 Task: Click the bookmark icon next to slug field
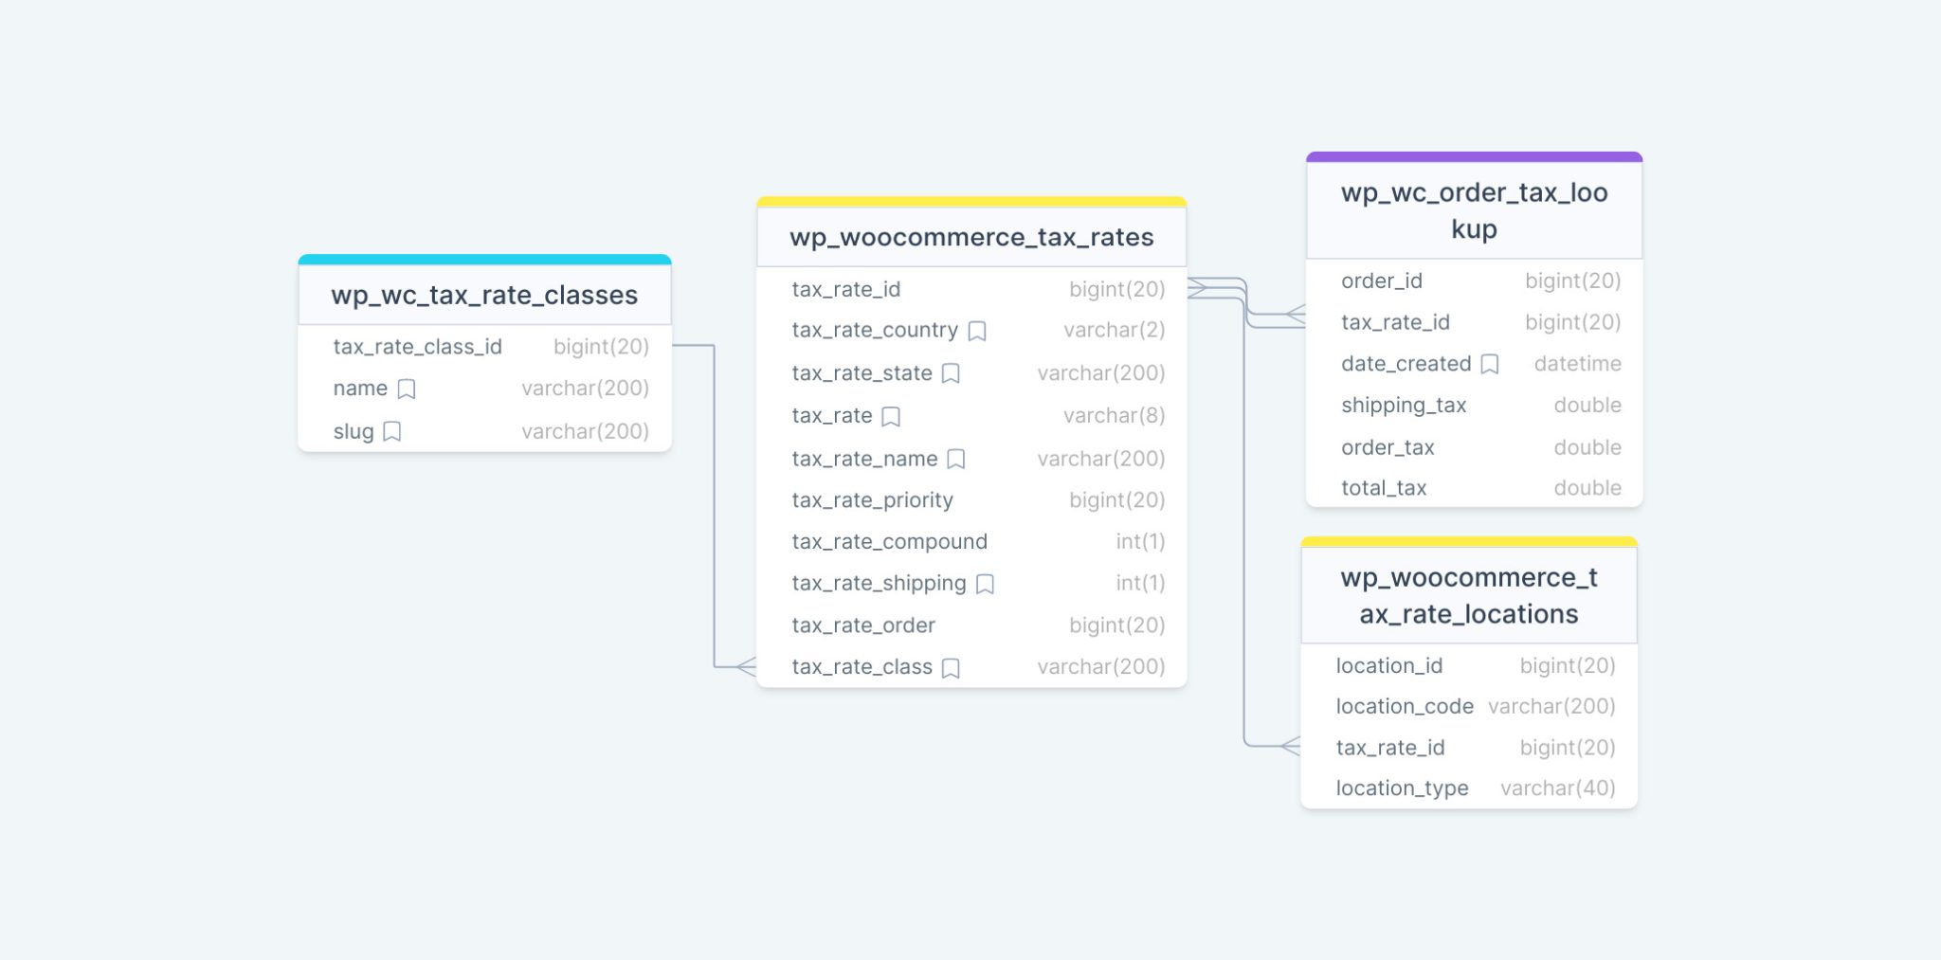pos(391,431)
